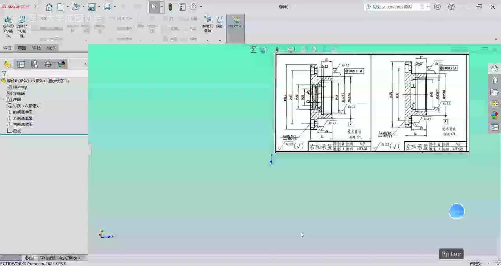Image resolution: width=501 pixels, height=266 pixels.
Task: Switch to 运动算例 1 motion study tab
Action: [x=70, y=258]
